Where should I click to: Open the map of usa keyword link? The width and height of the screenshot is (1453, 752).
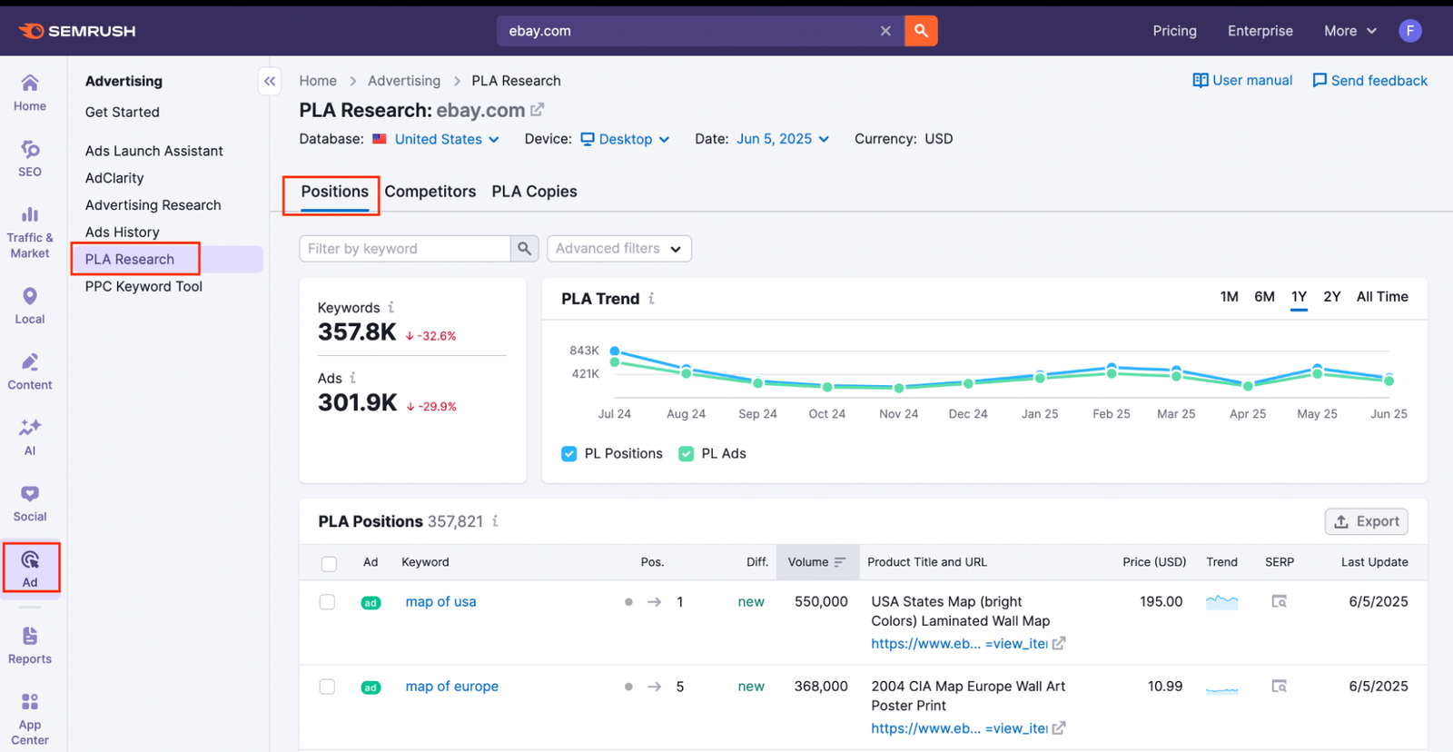440,601
